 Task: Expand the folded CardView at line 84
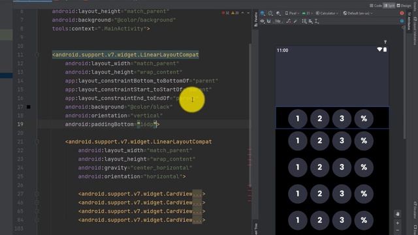[197, 220]
